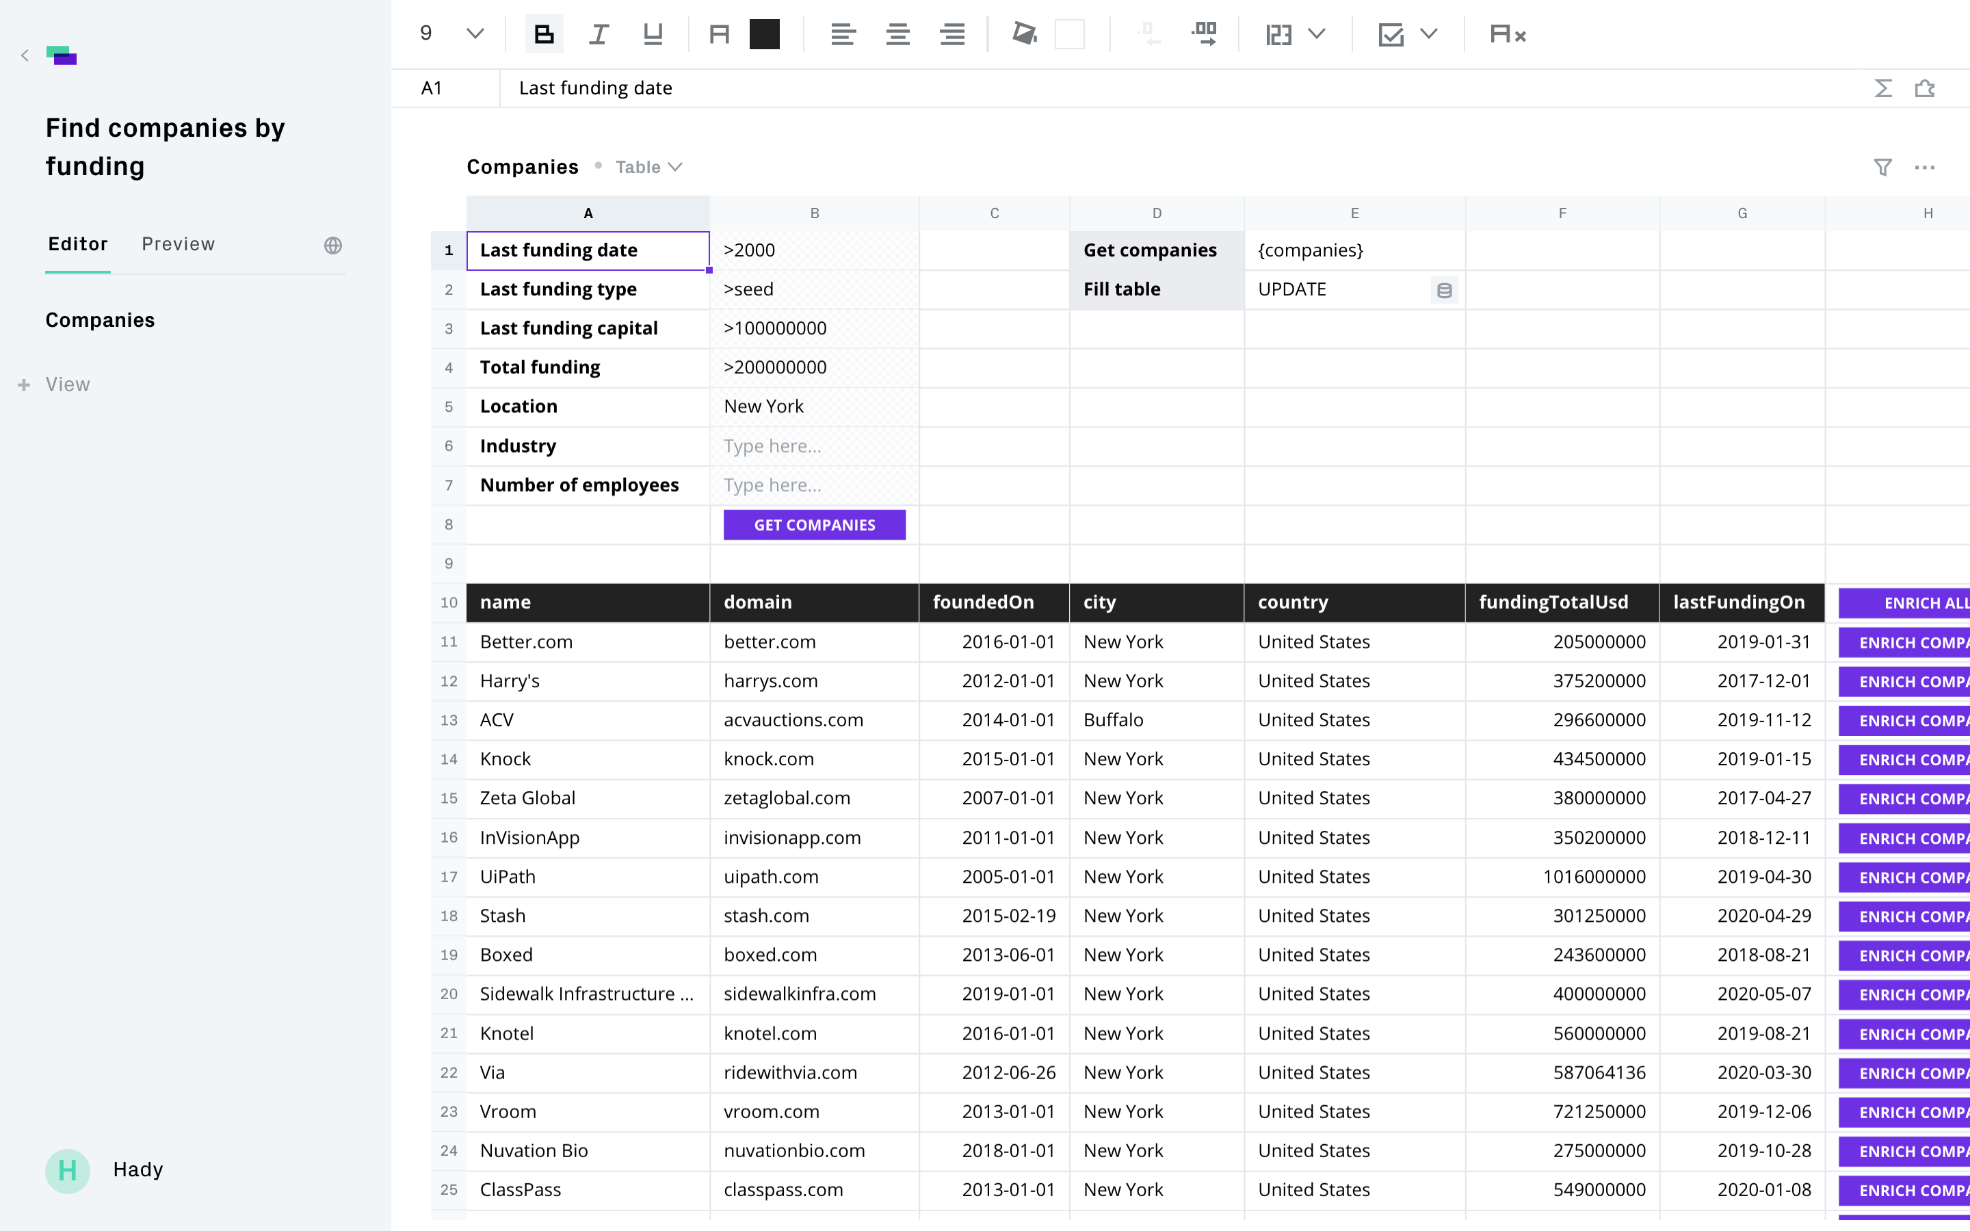The height and width of the screenshot is (1231, 1970).
Task: Click the number format icon
Action: coord(1279,34)
